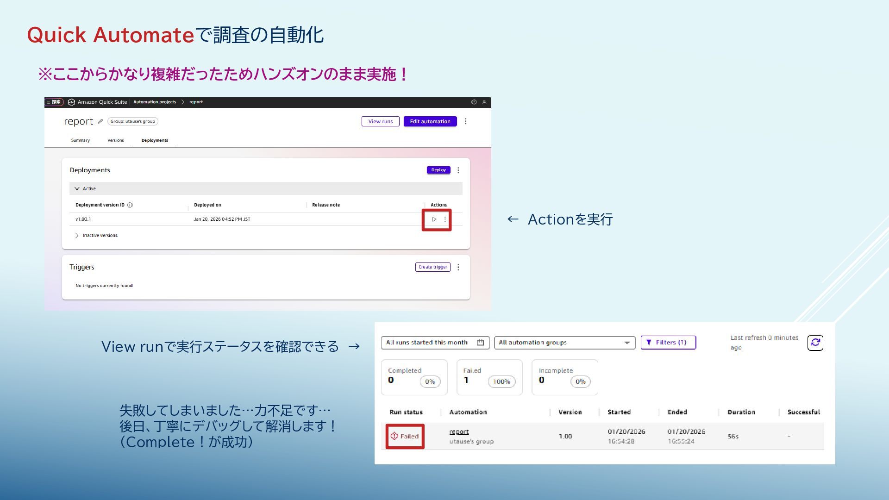Click the View runs button
The width and height of the screenshot is (889, 500).
tap(380, 121)
